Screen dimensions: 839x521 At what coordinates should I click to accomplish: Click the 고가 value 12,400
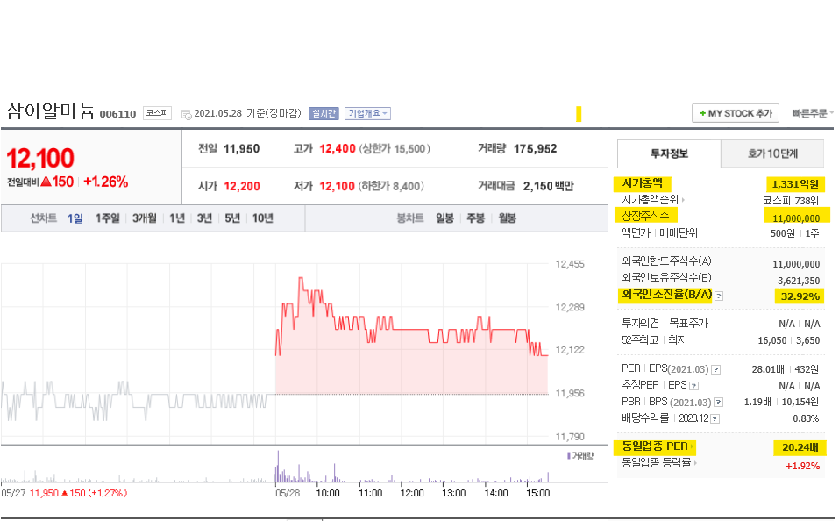[x=338, y=149]
